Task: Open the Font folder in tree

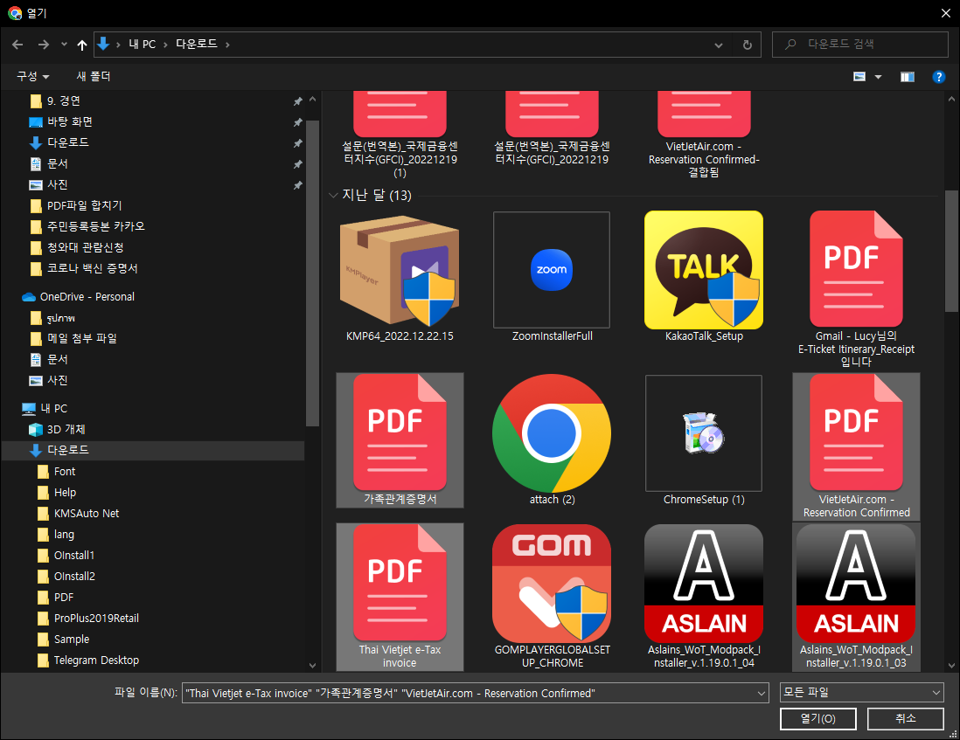Action: pos(65,472)
